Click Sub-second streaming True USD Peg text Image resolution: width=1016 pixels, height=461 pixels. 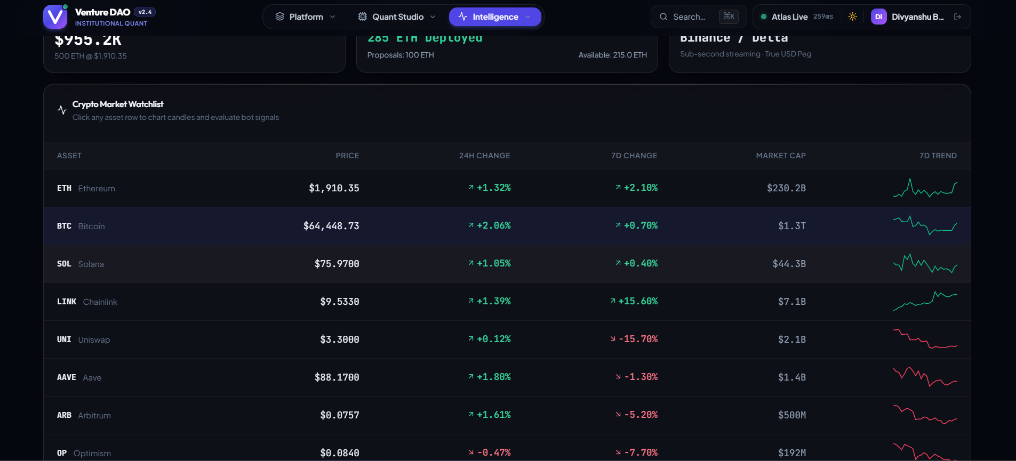[x=746, y=54]
